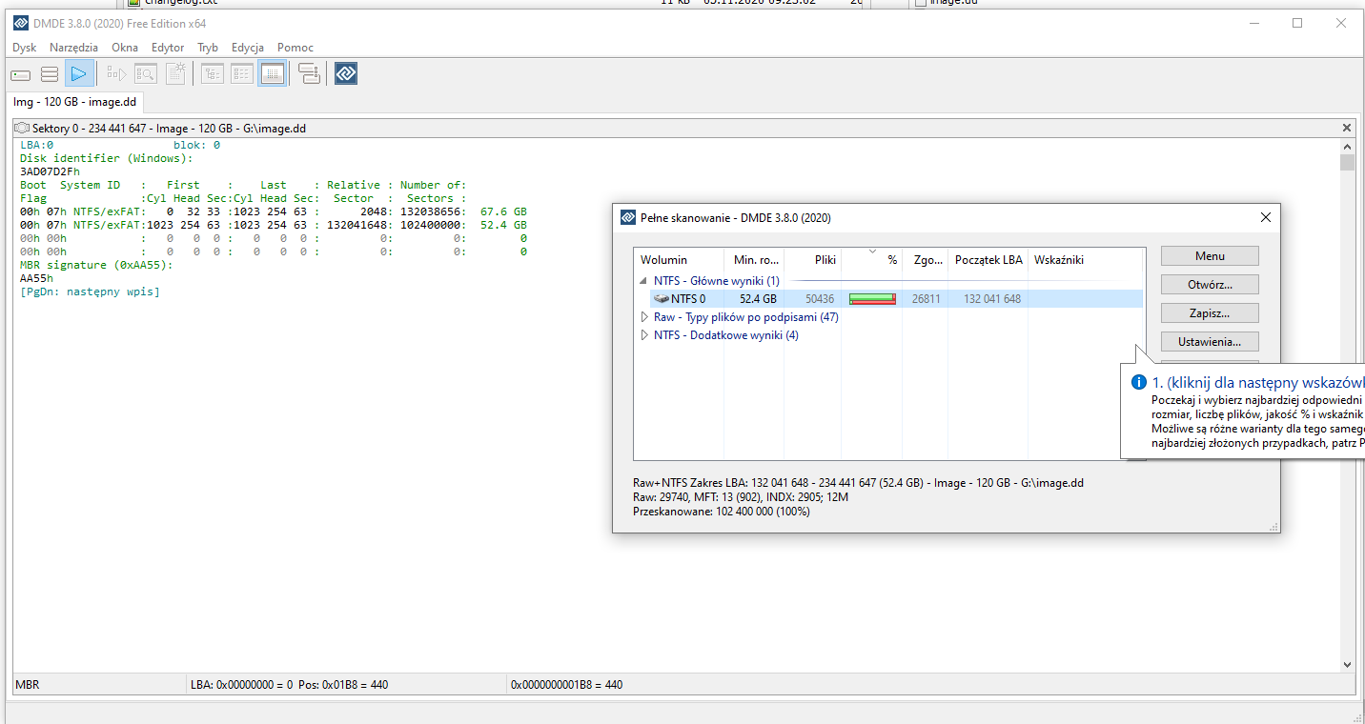1365x724 pixels.
Task: Switch to the list-view panel icon
Action: [242, 74]
